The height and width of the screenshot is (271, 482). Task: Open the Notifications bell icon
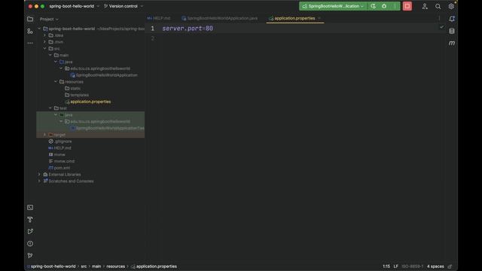click(x=452, y=19)
